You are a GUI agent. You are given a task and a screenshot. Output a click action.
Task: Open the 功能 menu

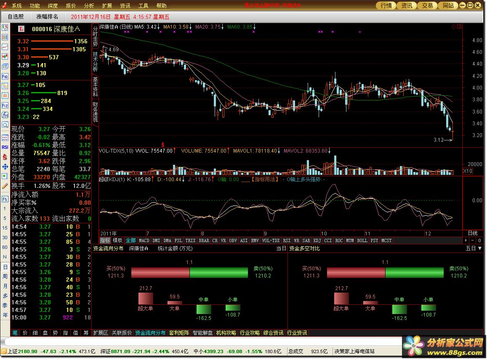tap(35, 5)
